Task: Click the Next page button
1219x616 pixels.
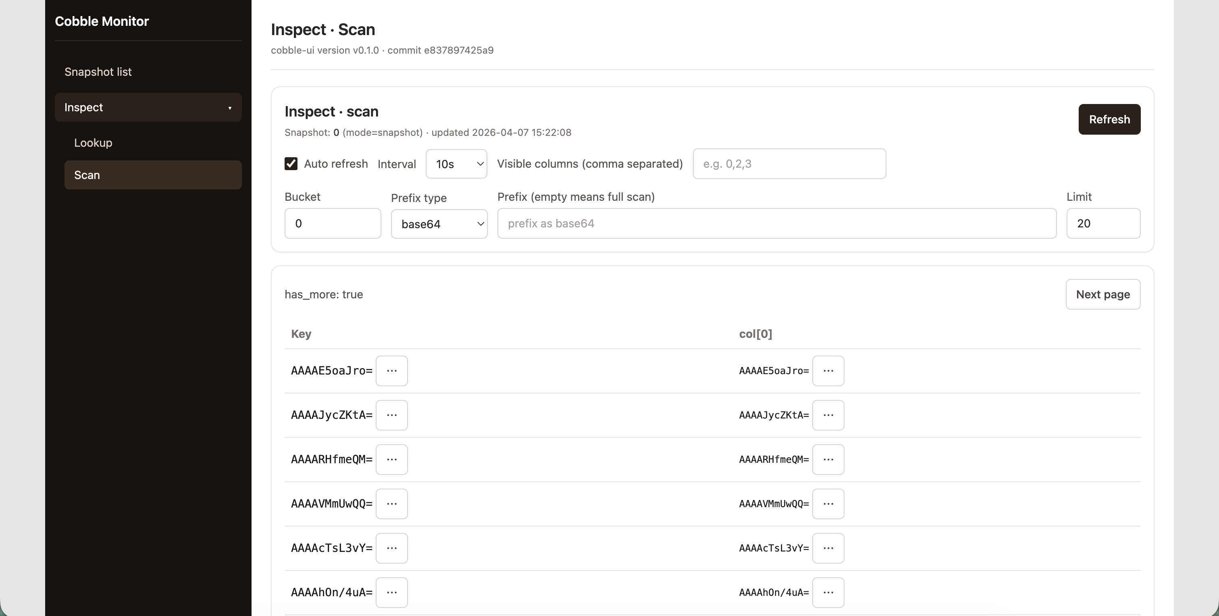Action: click(x=1103, y=294)
